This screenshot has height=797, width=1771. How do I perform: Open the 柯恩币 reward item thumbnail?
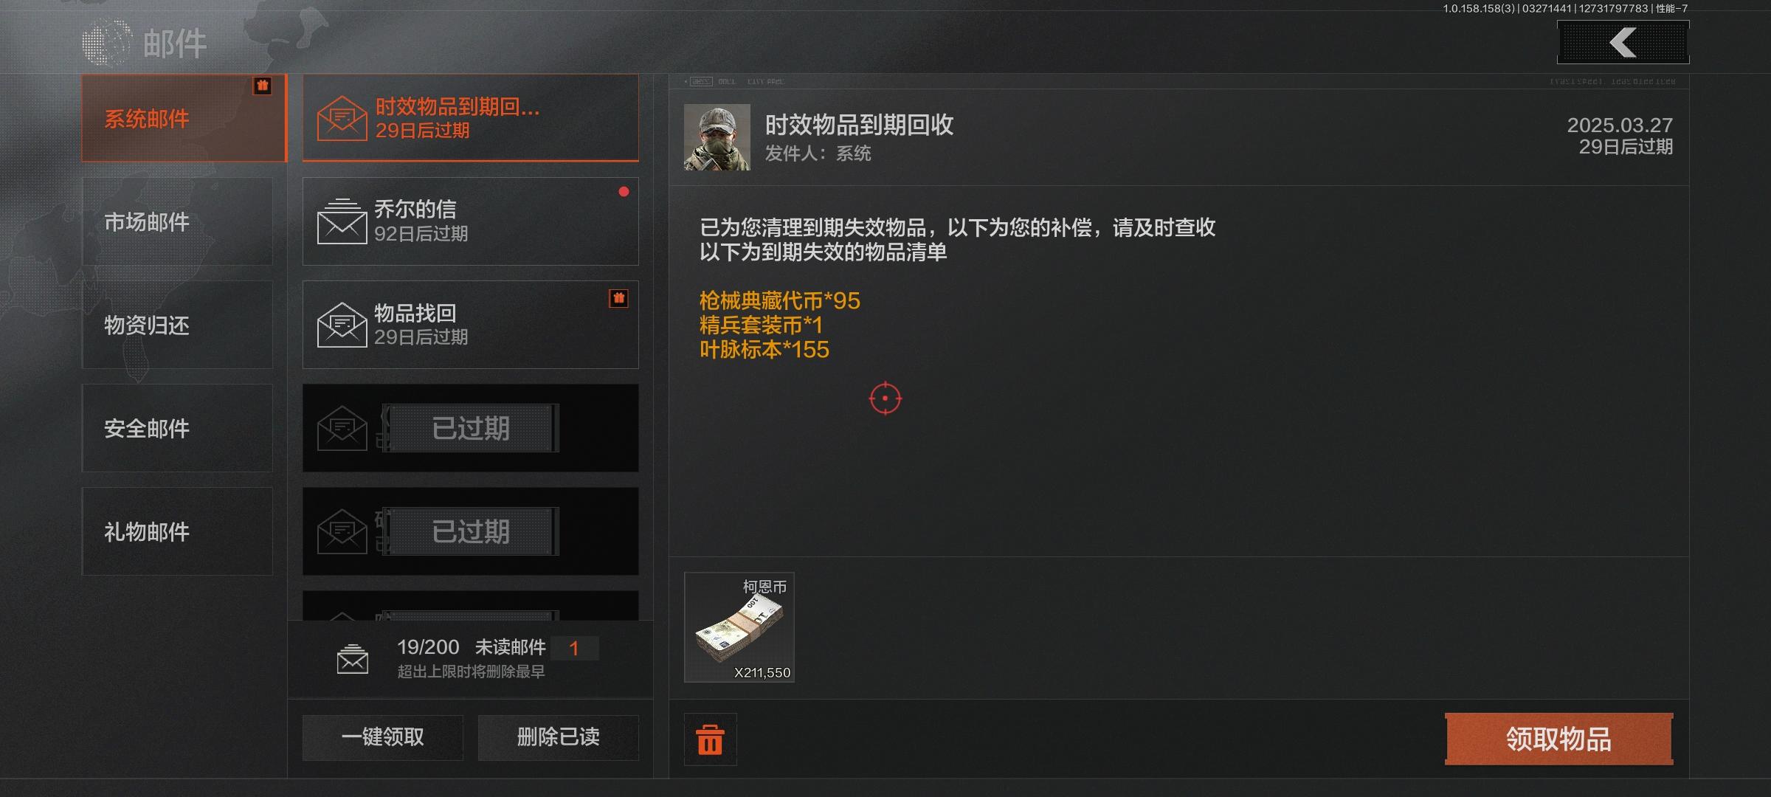point(739,627)
